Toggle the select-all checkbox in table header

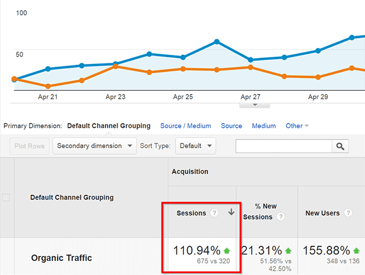6,197
